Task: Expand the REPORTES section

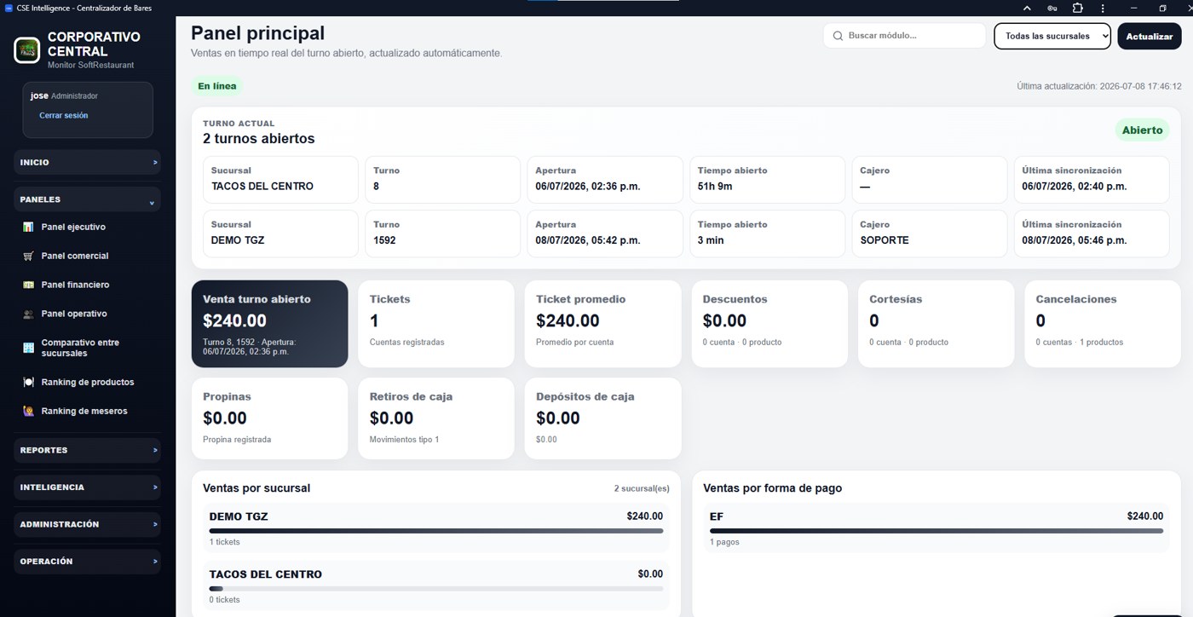Action: [87, 450]
